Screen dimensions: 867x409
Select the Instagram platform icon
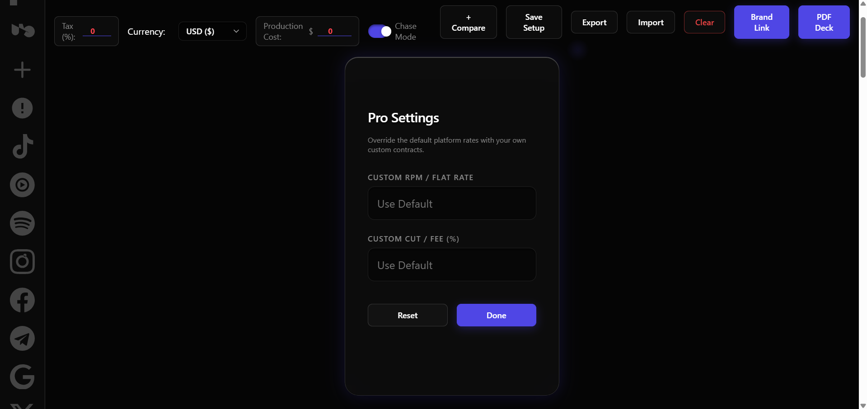(22, 262)
